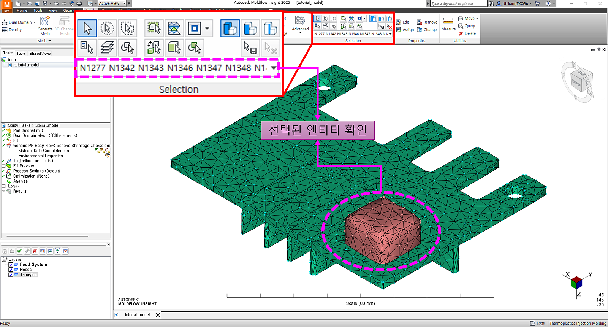Select the Optimization (None) task
The height and width of the screenshot is (327, 608).
point(31,176)
